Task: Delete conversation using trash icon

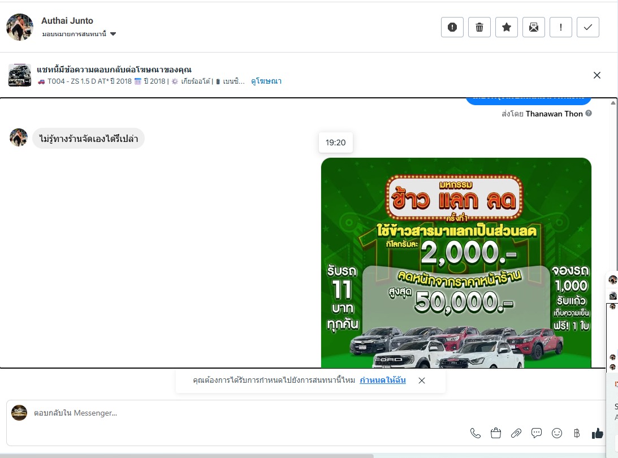Action: pyautogui.click(x=479, y=27)
